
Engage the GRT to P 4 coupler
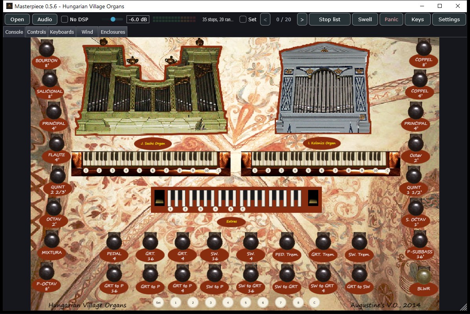pyautogui.click(x=182, y=274)
